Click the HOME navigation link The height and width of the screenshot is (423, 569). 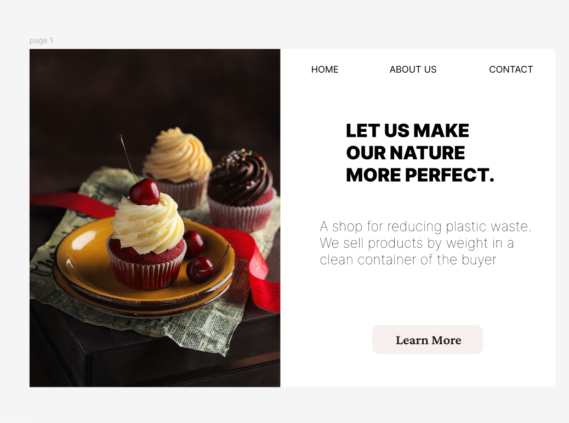click(x=325, y=69)
